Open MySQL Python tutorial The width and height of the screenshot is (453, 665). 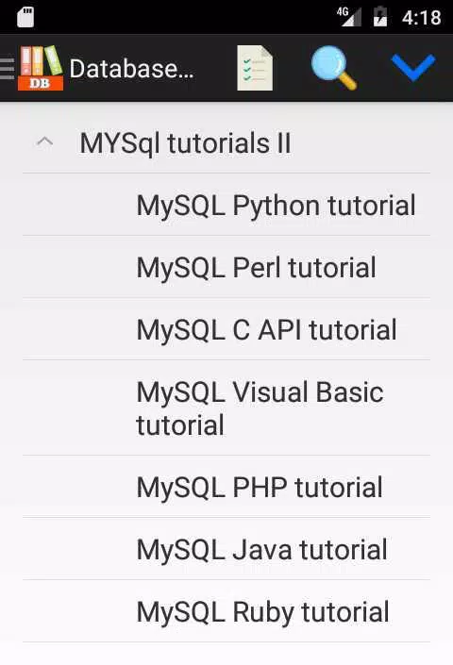pos(226,205)
